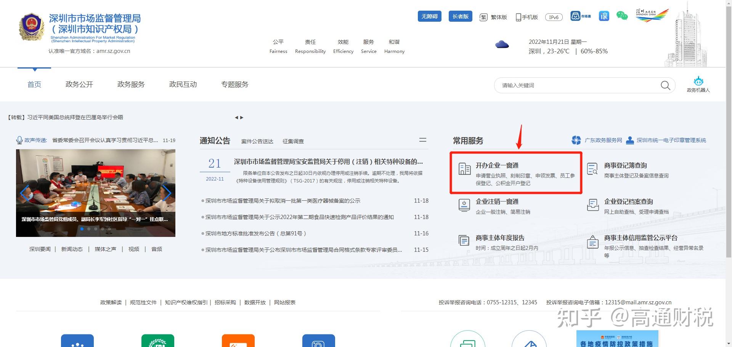Open 网站报表 footer link
The width and height of the screenshot is (732, 347).
[x=285, y=302]
